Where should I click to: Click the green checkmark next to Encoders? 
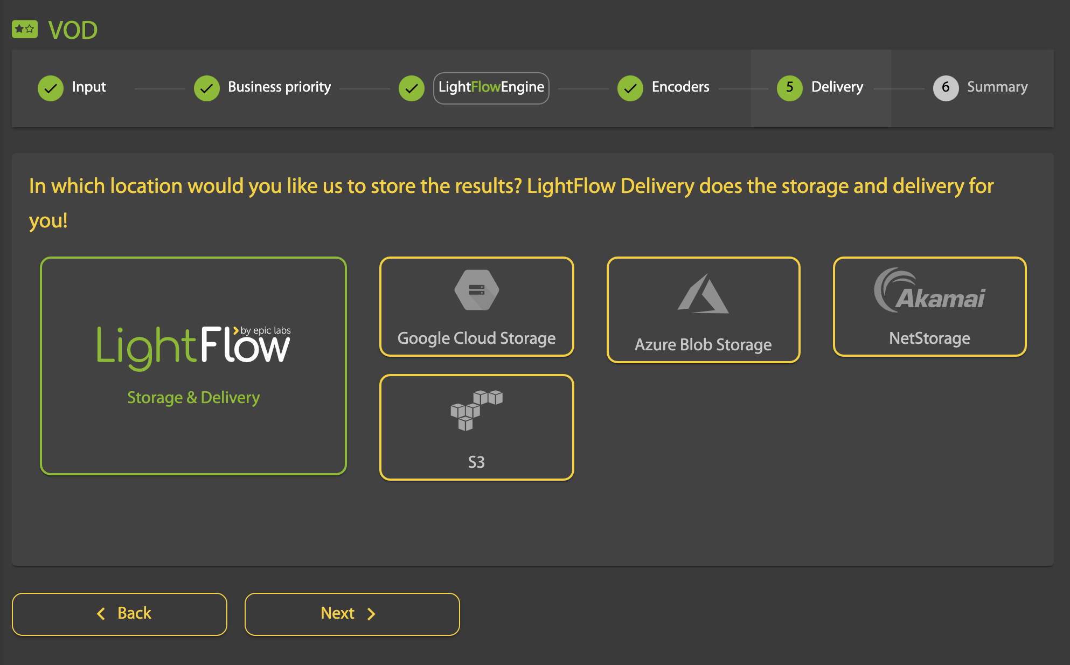click(x=630, y=88)
